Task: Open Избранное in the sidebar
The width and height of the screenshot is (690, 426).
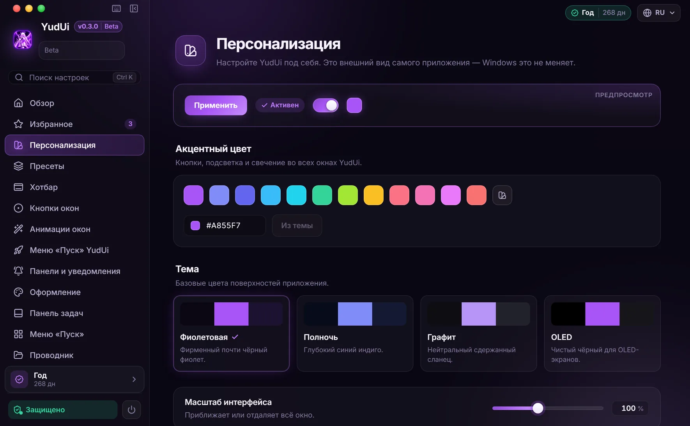Action: (74, 124)
